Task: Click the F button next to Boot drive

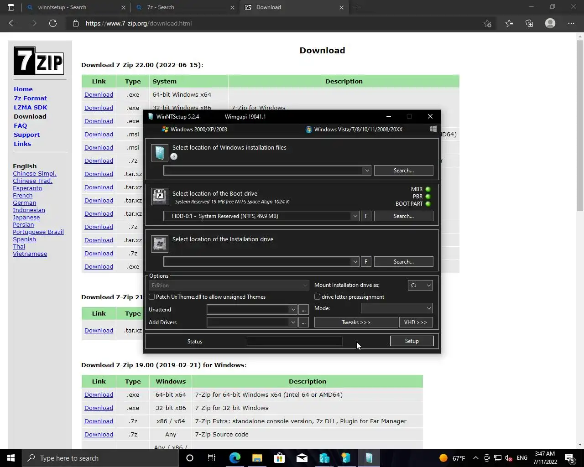Action: coord(366,216)
